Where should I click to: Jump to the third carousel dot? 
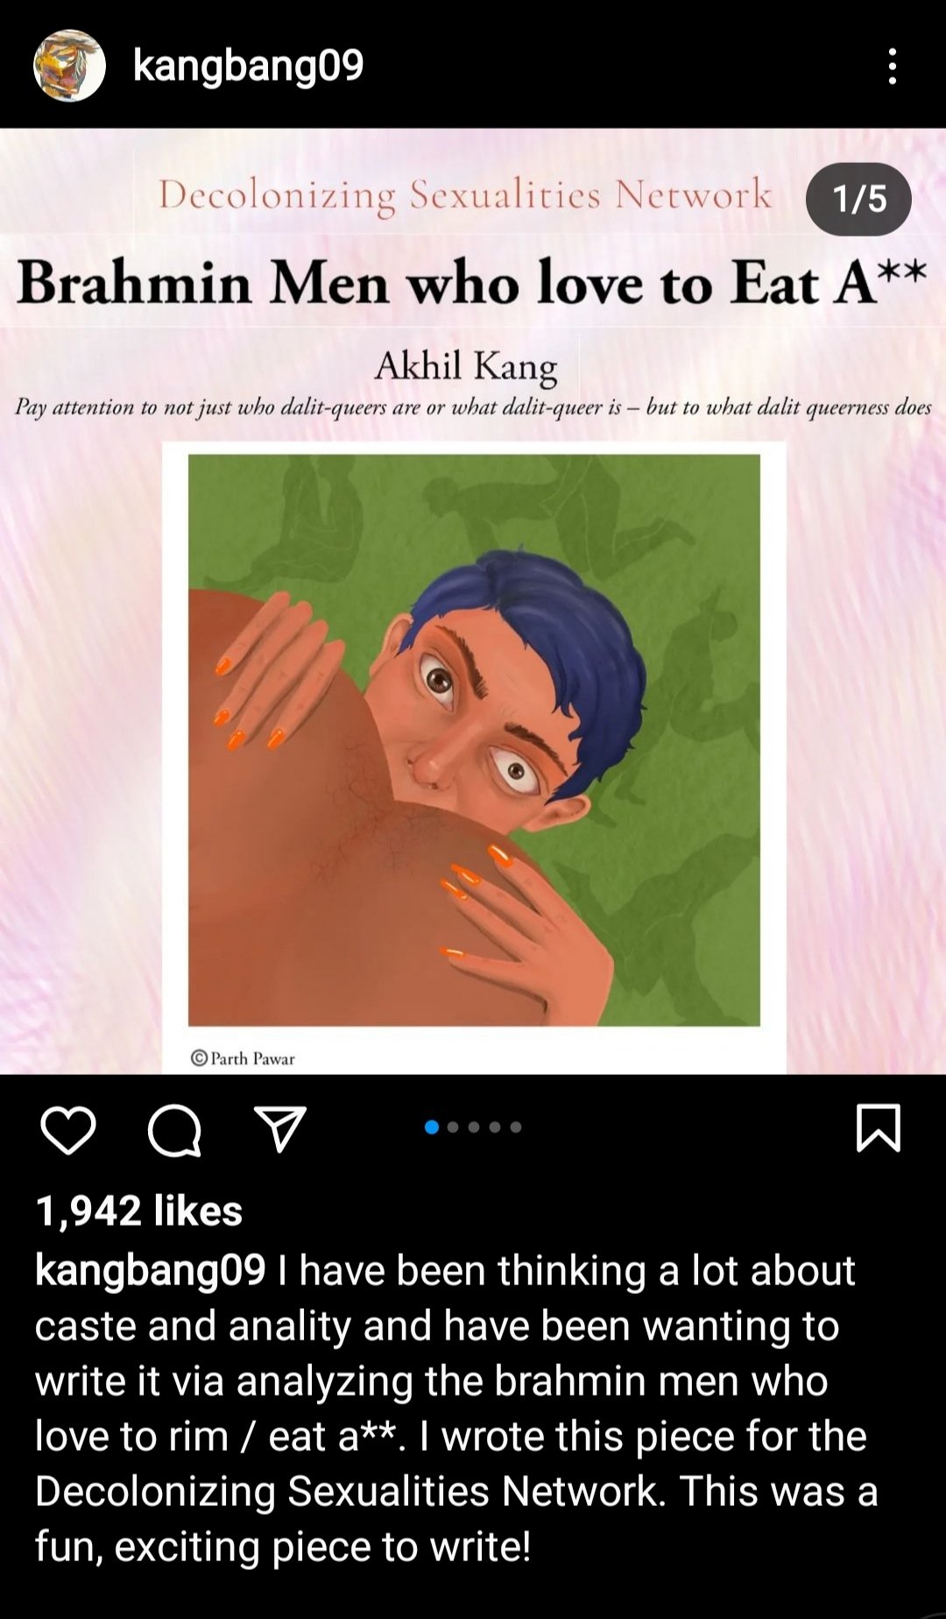point(474,1127)
